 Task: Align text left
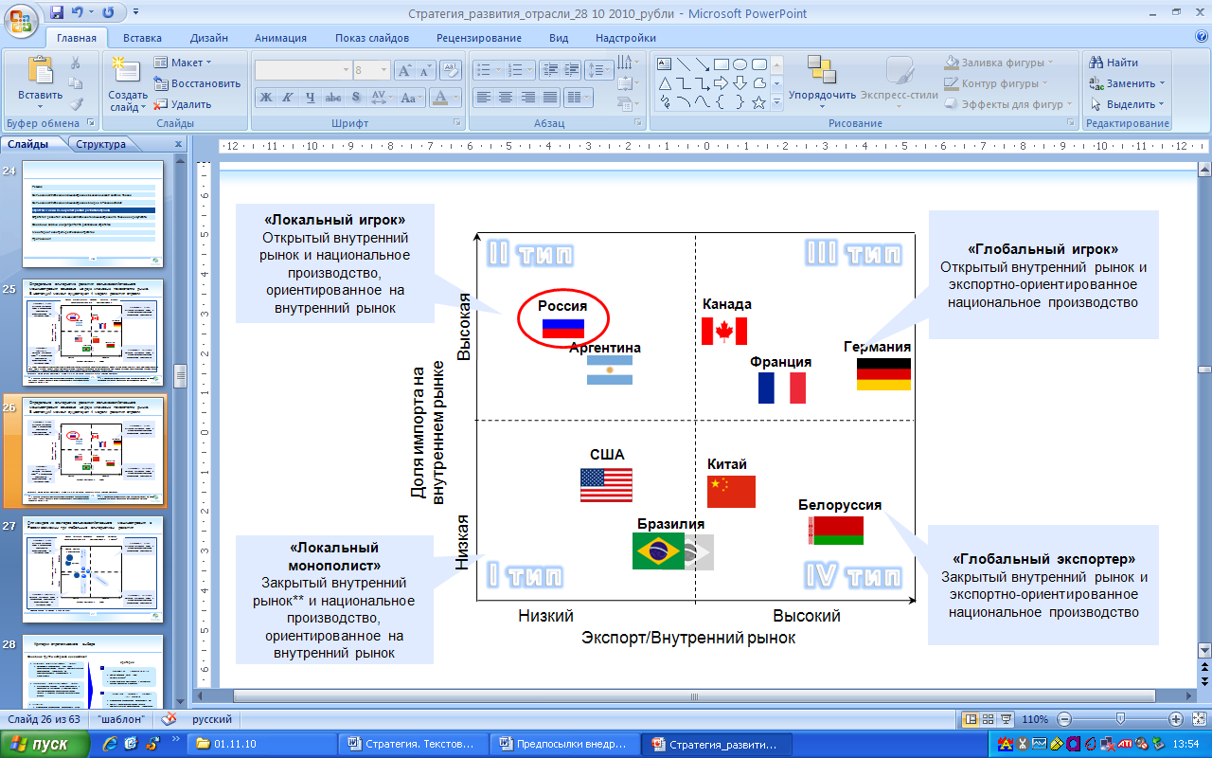pos(483,97)
